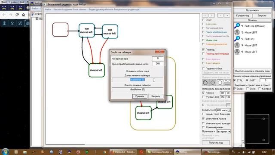This screenshot has height=155, width=275.
Task: Click 'Принять' in timer properties dialog
Action: (x=140, y=96)
